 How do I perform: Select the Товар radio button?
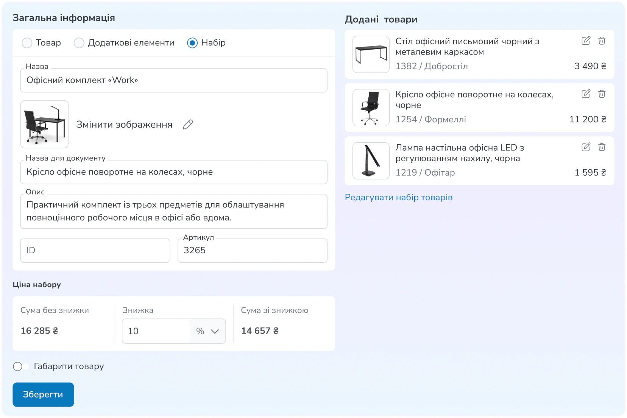(27, 43)
